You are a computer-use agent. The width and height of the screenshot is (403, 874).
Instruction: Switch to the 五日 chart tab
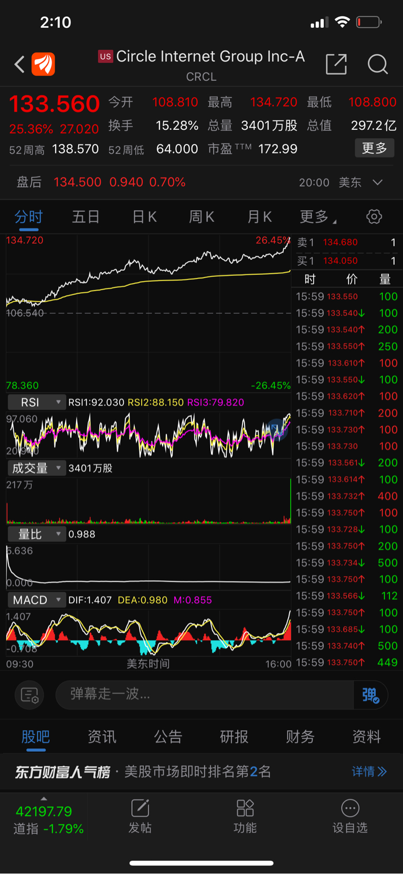(86, 217)
